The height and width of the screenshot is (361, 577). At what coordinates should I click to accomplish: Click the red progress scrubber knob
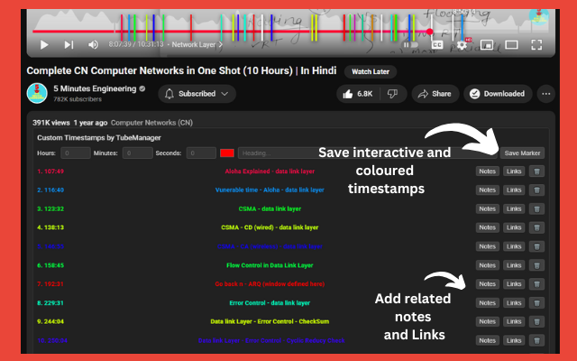[x=429, y=32]
